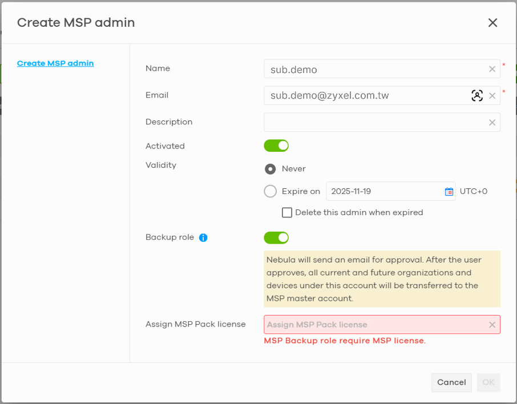The width and height of the screenshot is (517, 404).
Task: Select "Create MSP admin" in the sidebar
Action: [x=55, y=63]
